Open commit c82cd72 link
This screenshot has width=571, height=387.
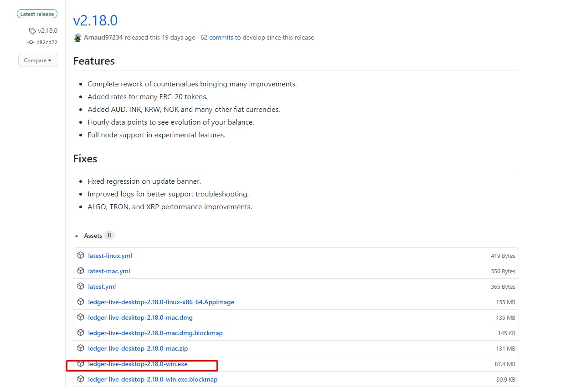[x=47, y=42]
